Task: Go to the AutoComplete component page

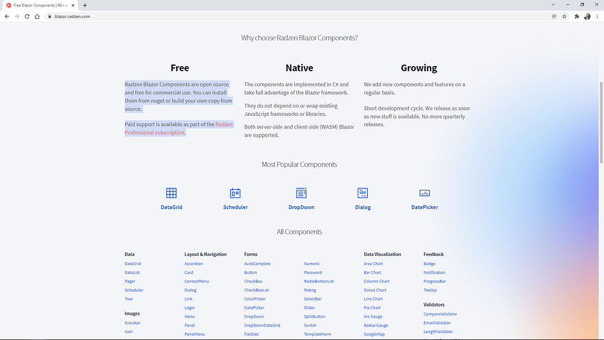Action: click(257, 263)
